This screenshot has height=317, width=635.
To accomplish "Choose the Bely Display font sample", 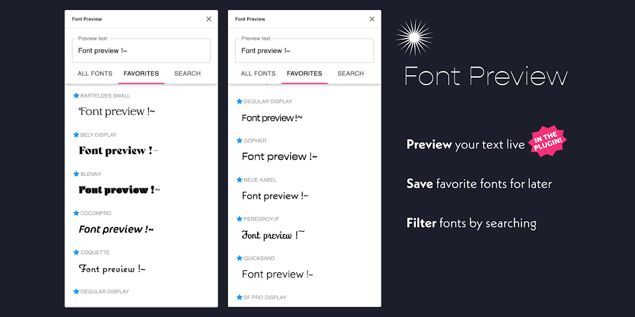I will point(119,151).
